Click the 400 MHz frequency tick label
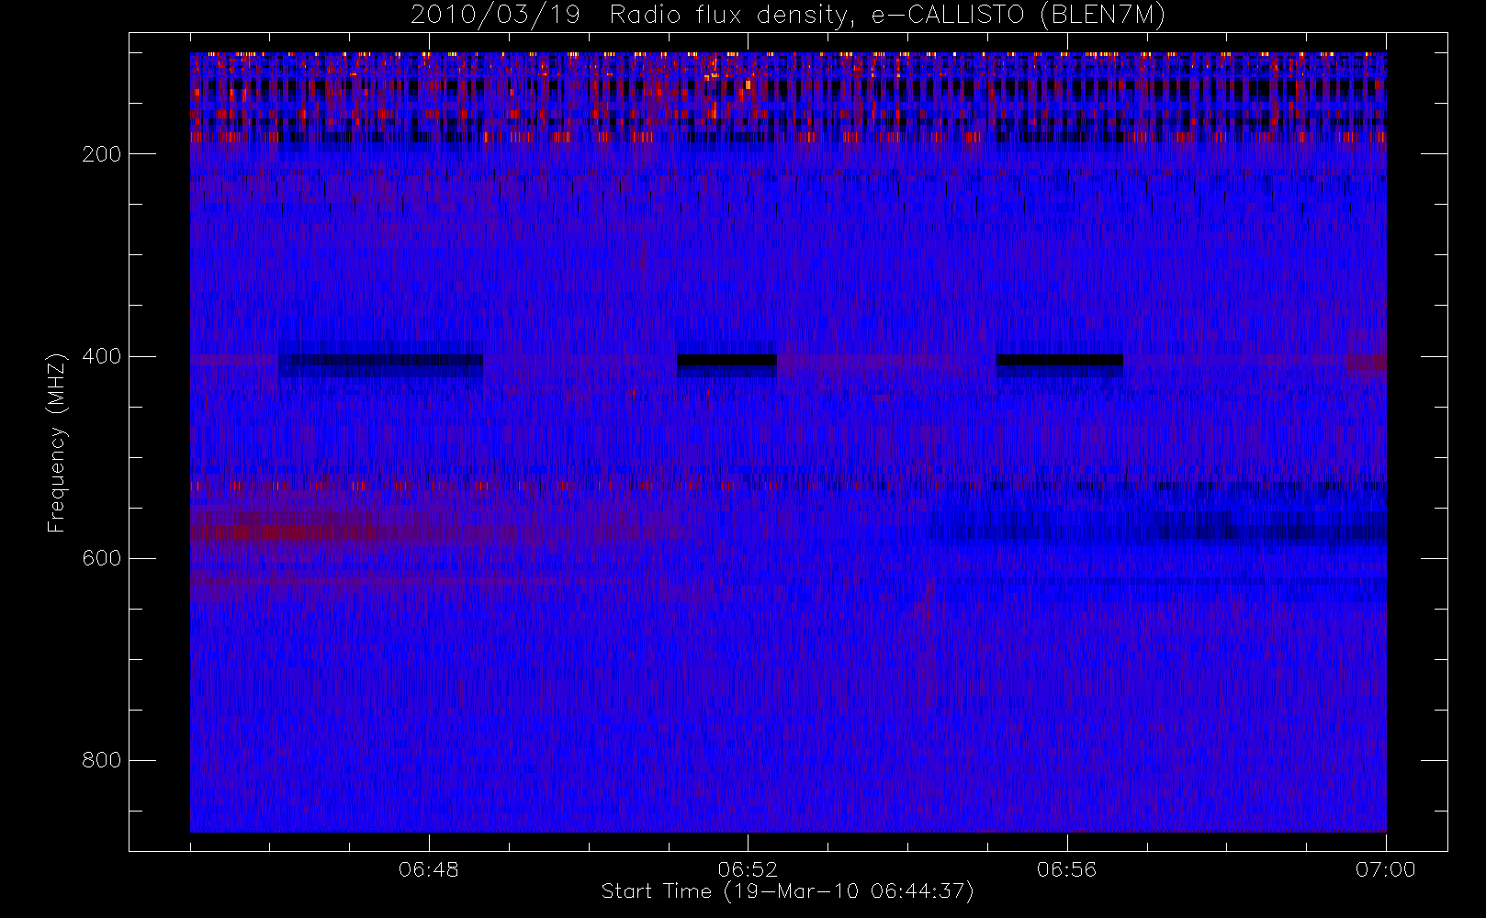Viewport: 1486px width, 918px height. pos(101,356)
